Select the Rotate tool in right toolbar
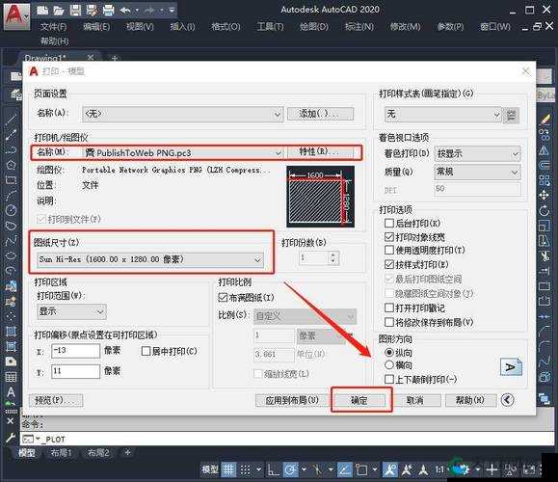The height and width of the screenshot is (482, 558). click(x=545, y=210)
